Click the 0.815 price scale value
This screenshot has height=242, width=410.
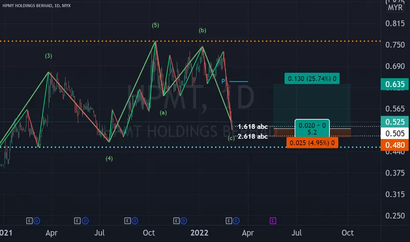[395, 23]
